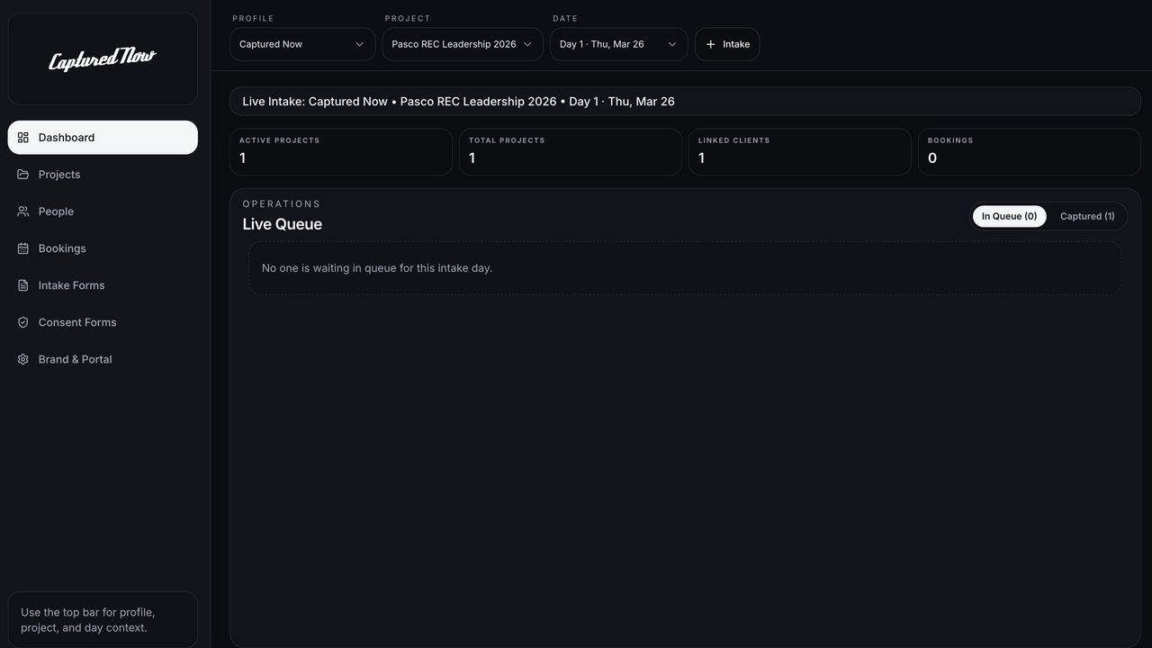1152x648 pixels.
Task: Click the Intake button
Action: [727, 44]
